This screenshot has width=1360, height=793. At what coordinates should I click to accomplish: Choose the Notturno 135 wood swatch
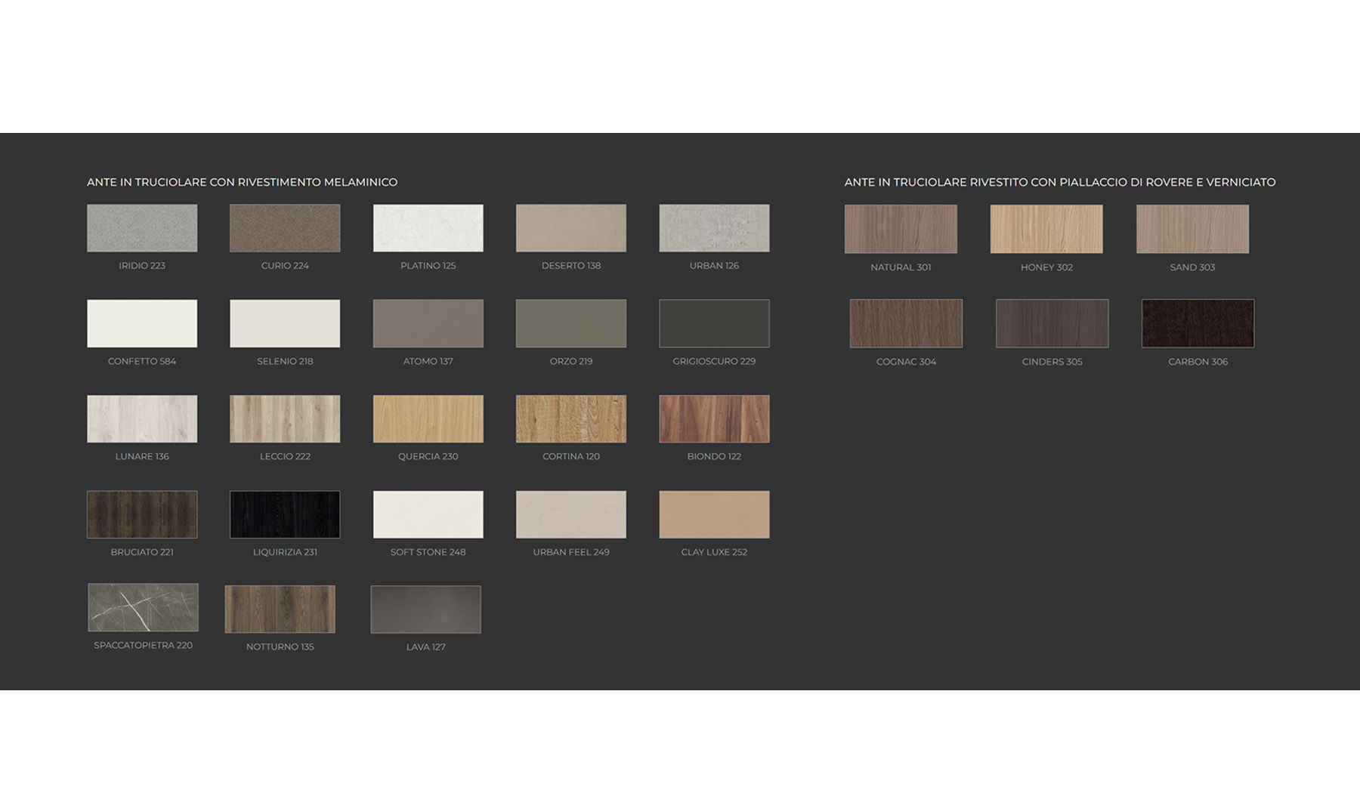point(280,609)
